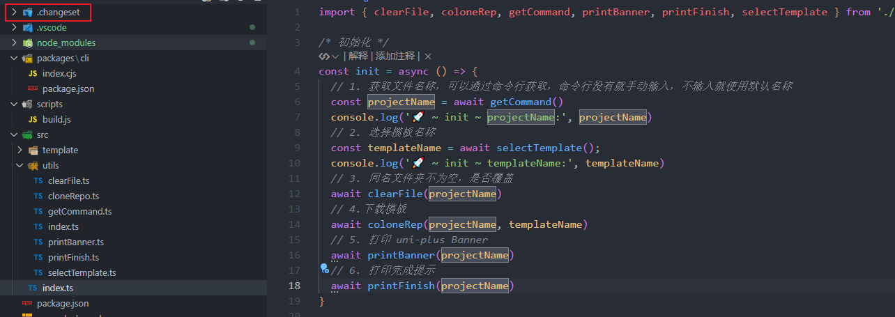Collapse the packages\cli folder
This screenshot has width=895, height=317.
(x=14, y=59)
